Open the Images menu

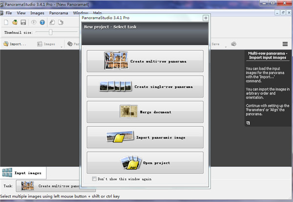(37, 13)
